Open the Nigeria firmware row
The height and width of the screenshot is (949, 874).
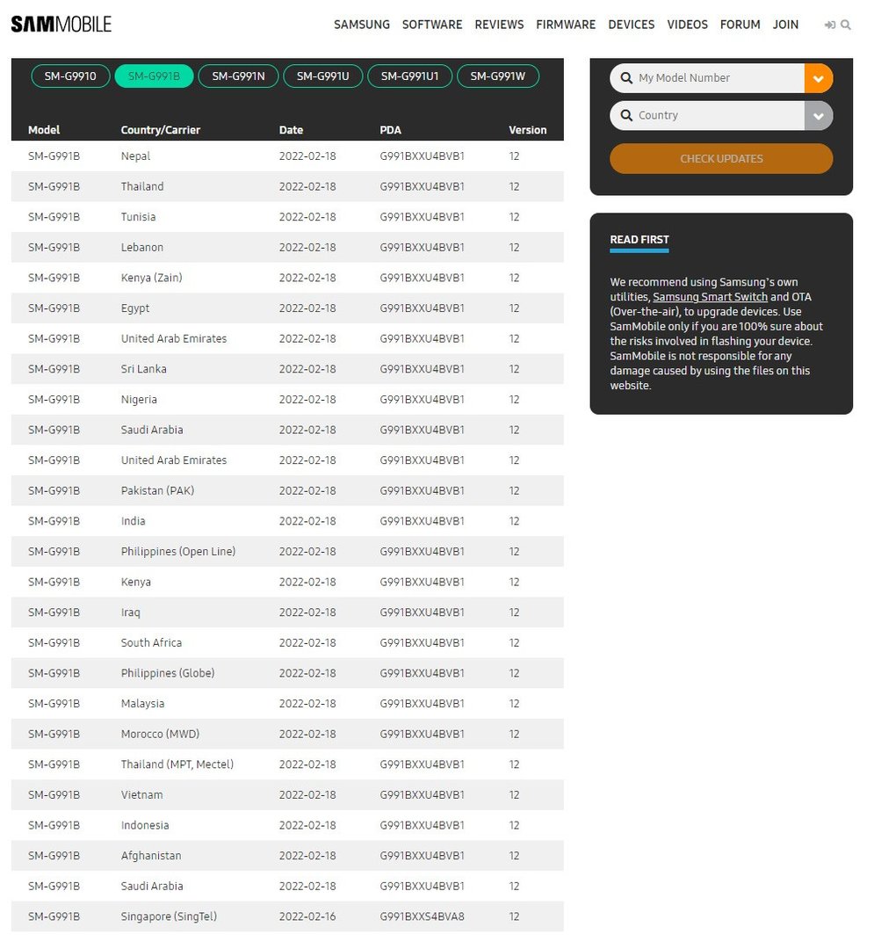point(287,400)
